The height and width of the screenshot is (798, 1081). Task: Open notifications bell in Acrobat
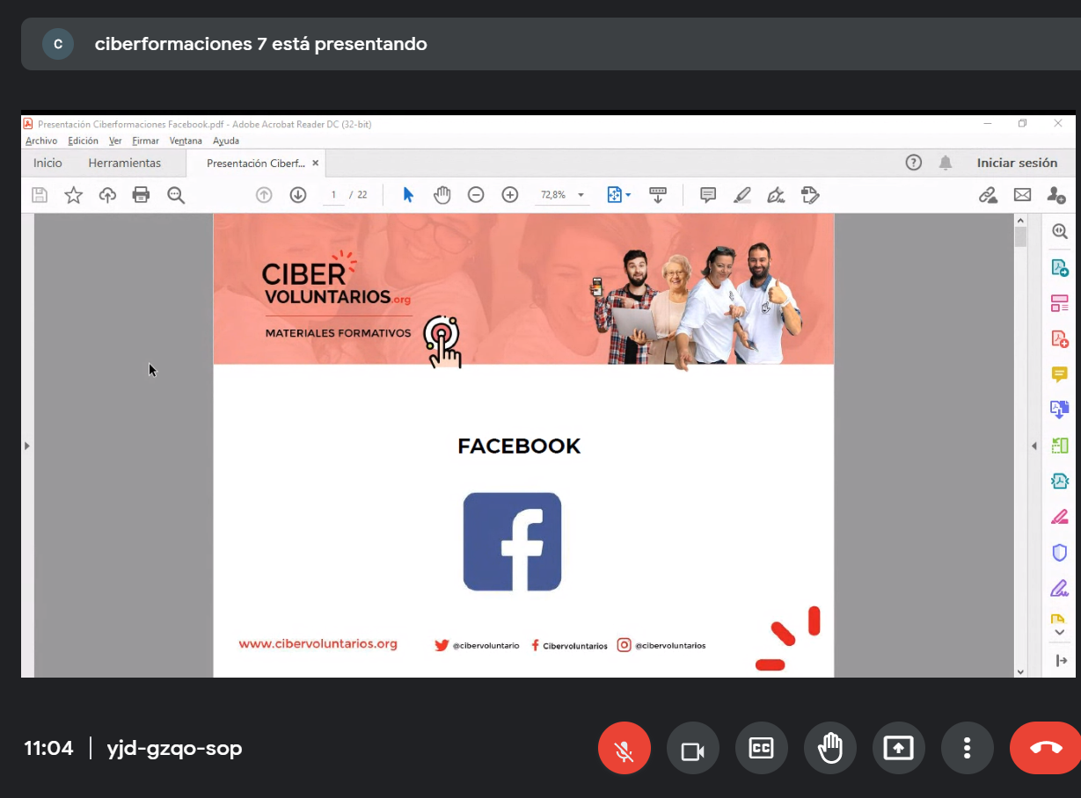pyautogui.click(x=946, y=163)
